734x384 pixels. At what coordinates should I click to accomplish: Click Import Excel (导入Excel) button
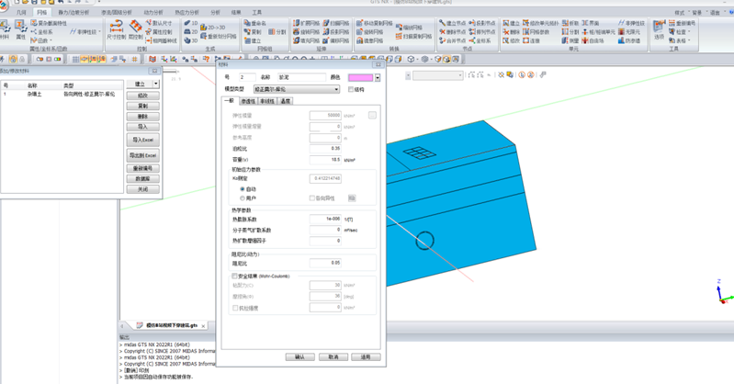point(142,140)
